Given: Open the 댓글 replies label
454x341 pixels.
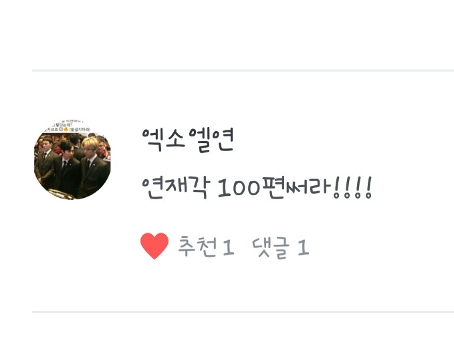Looking at the screenshot, I should [x=270, y=247].
